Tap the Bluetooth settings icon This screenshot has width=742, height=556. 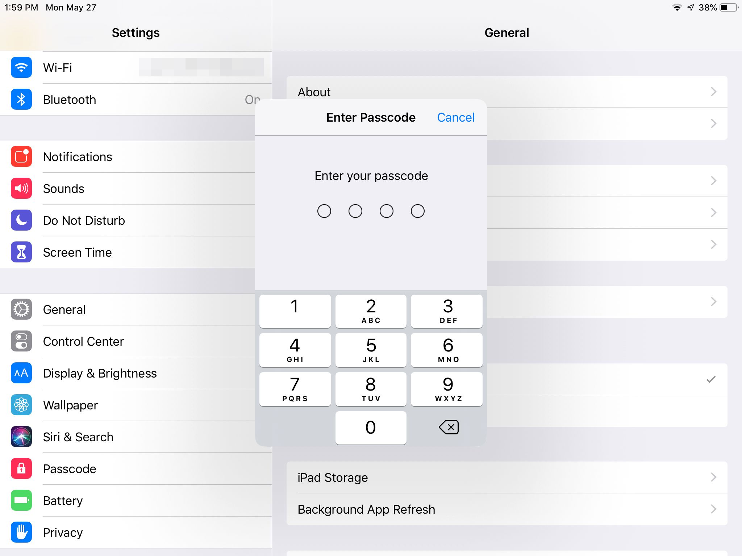pyautogui.click(x=20, y=99)
